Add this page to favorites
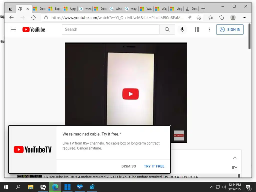Image resolution: width=256 pixels, height=192 pixels. 198,17
